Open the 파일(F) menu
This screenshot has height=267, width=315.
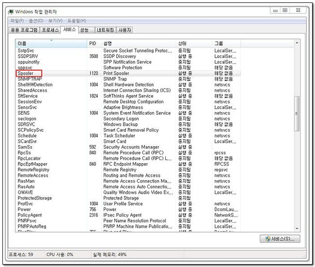17,21
